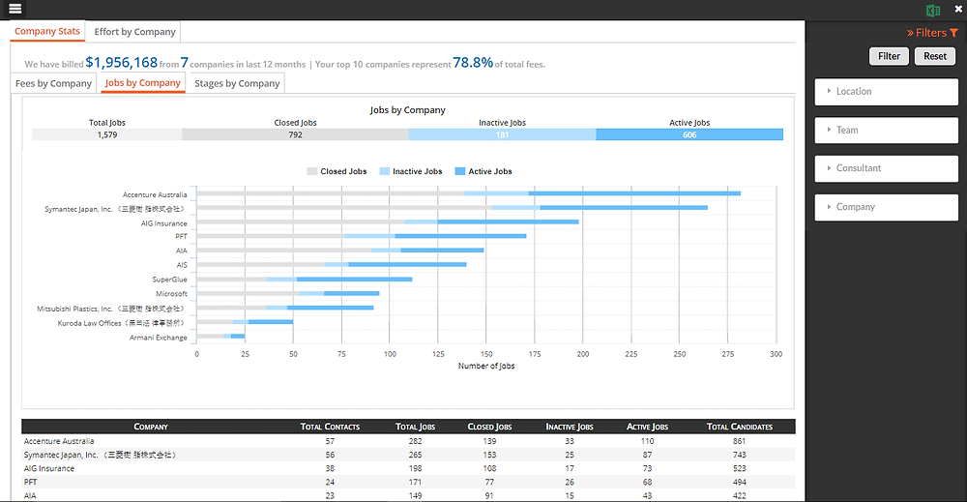Click the Accenture Australia chart label
The height and width of the screenshot is (502, 967).
[x=155, y=194]
